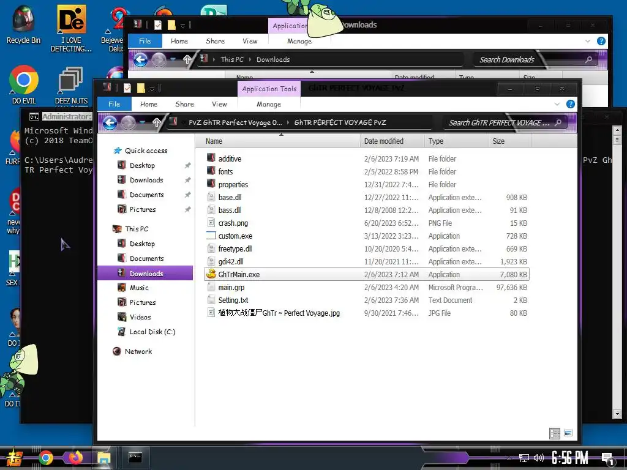Sort files by Size column
This screenshot has width=627, height=470.
[510, 141]
